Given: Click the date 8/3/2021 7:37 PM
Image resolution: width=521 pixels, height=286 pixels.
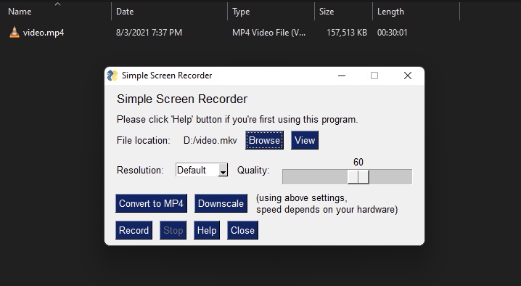Looking at the screenshot, I should (149, 33).
